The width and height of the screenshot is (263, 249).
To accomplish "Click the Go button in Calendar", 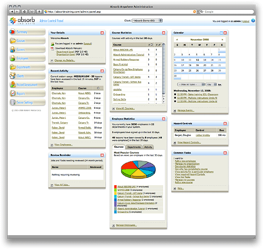I will [x=220, y=85].
